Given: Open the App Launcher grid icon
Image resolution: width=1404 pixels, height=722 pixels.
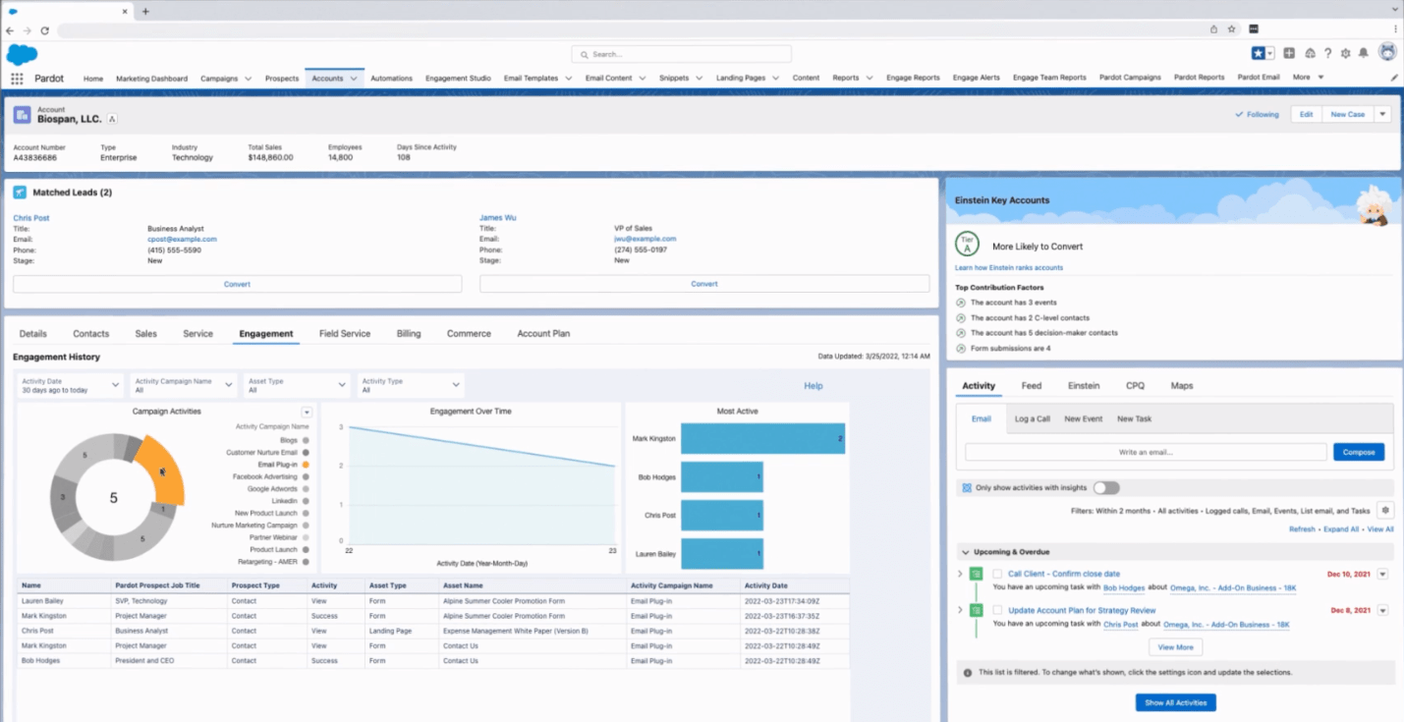Looking at the screenshot, I should 17,78.
